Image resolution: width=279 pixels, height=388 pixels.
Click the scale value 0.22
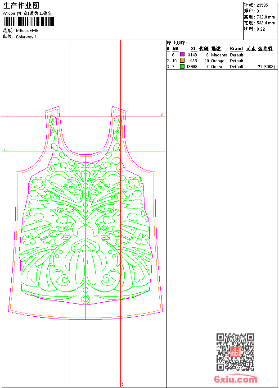point(261,29)
